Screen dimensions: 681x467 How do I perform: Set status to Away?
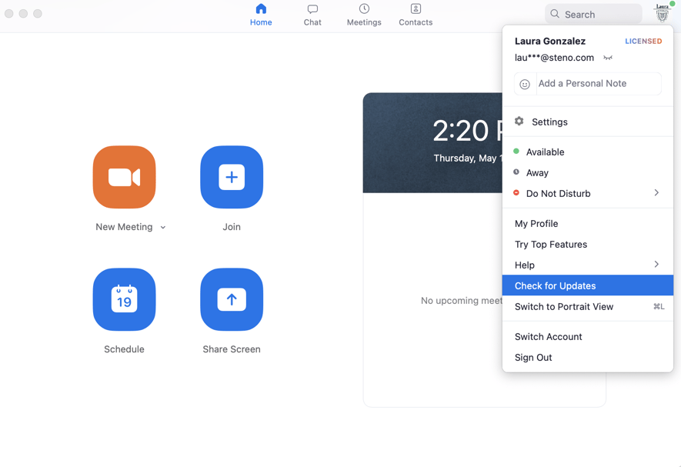coord(537,172)
